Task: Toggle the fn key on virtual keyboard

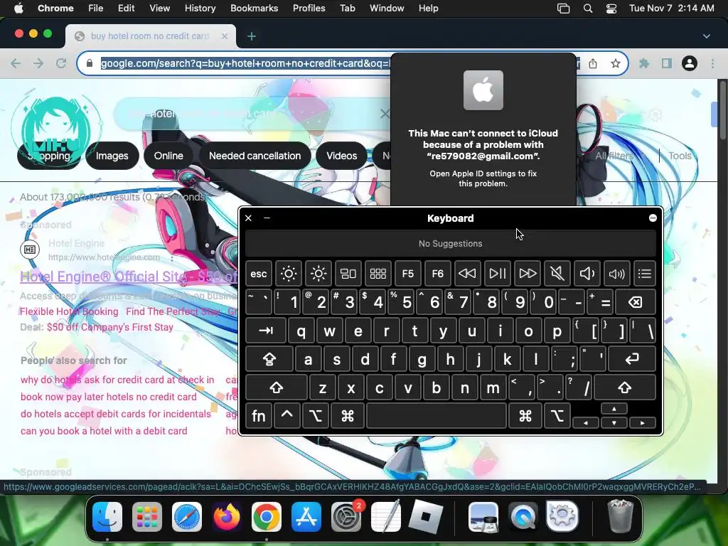Action: tap(259, 415)
